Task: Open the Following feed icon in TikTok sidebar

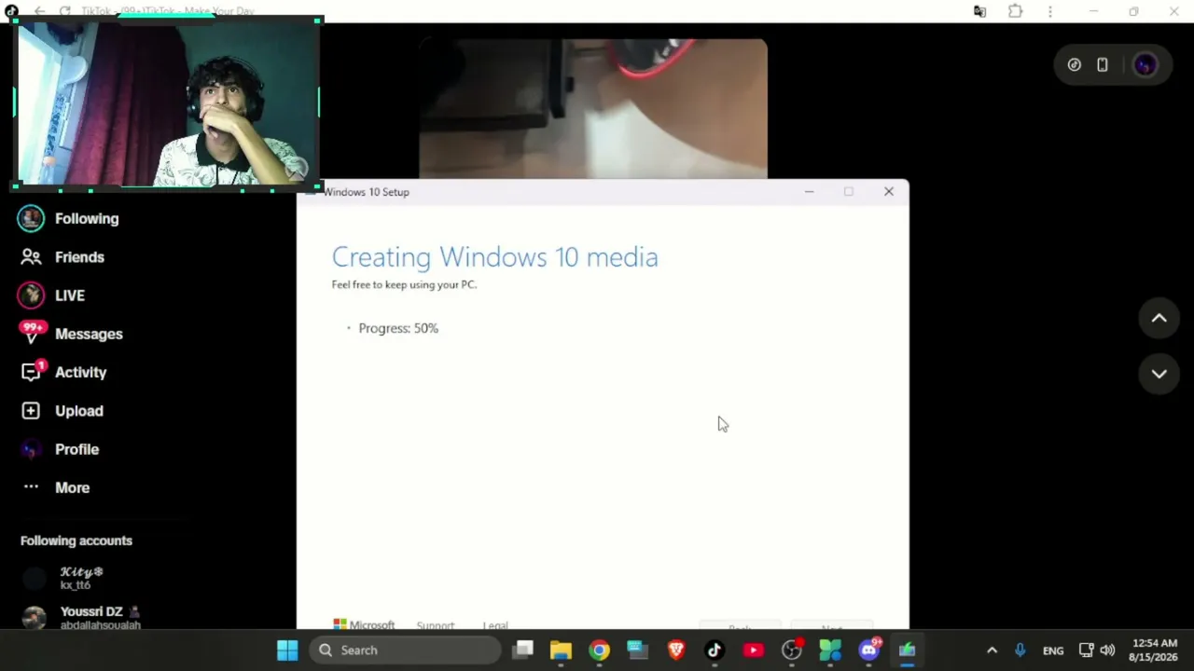Action: [31, 218]
